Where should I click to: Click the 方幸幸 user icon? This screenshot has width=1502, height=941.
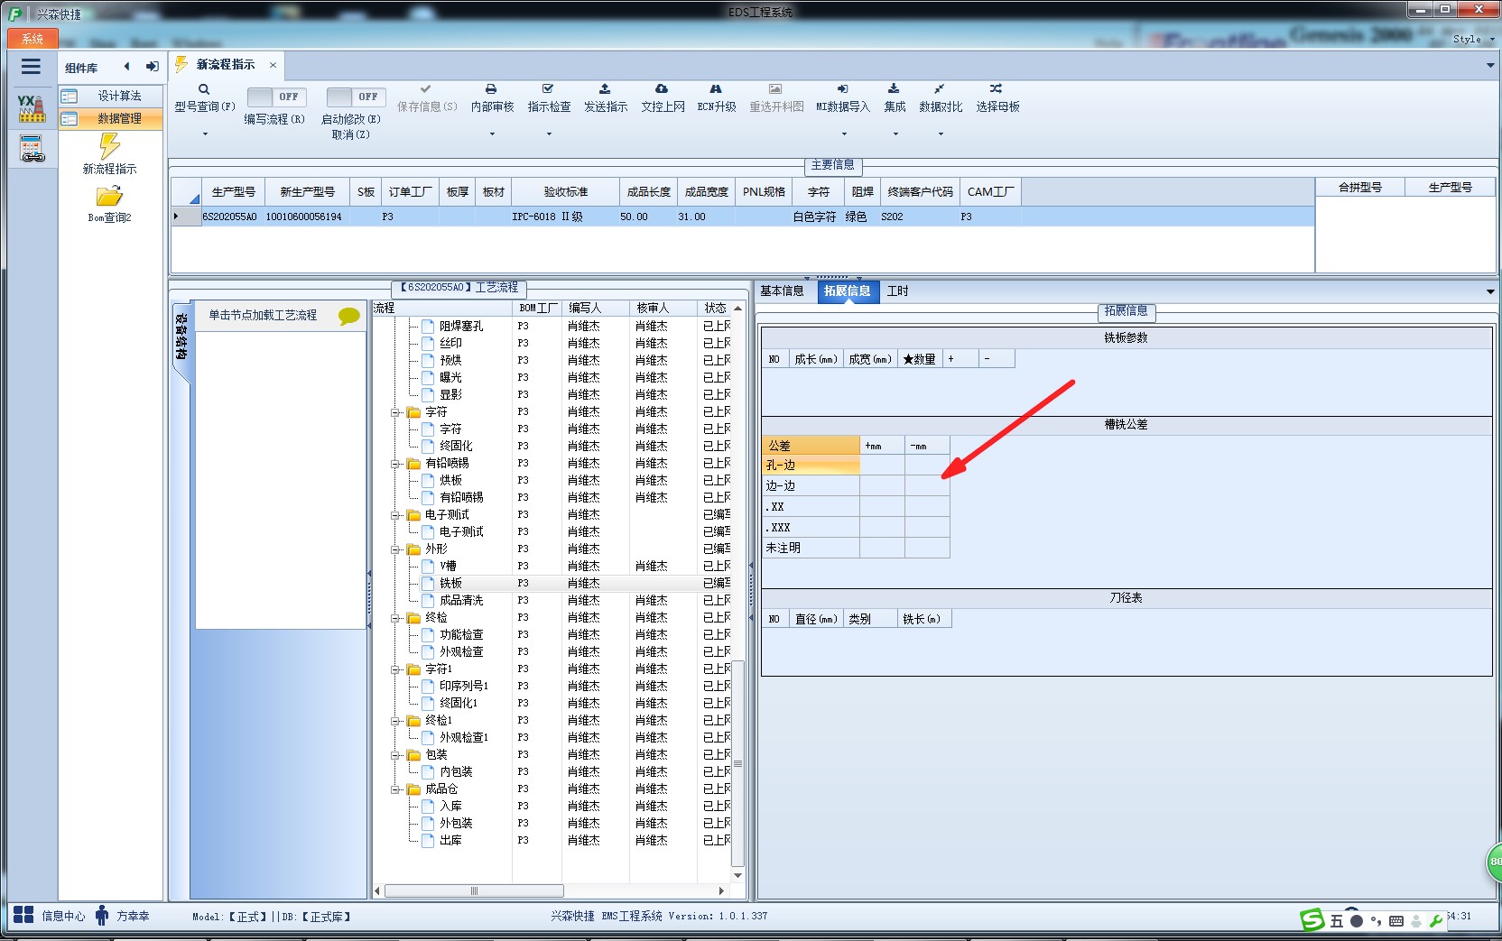click(102, 916)
